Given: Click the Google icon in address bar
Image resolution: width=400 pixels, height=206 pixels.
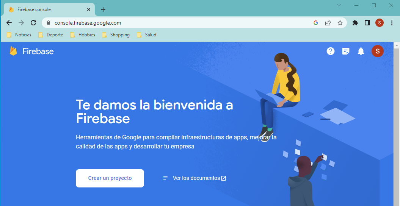Looking at the screenshot, I should coord(316,23).
